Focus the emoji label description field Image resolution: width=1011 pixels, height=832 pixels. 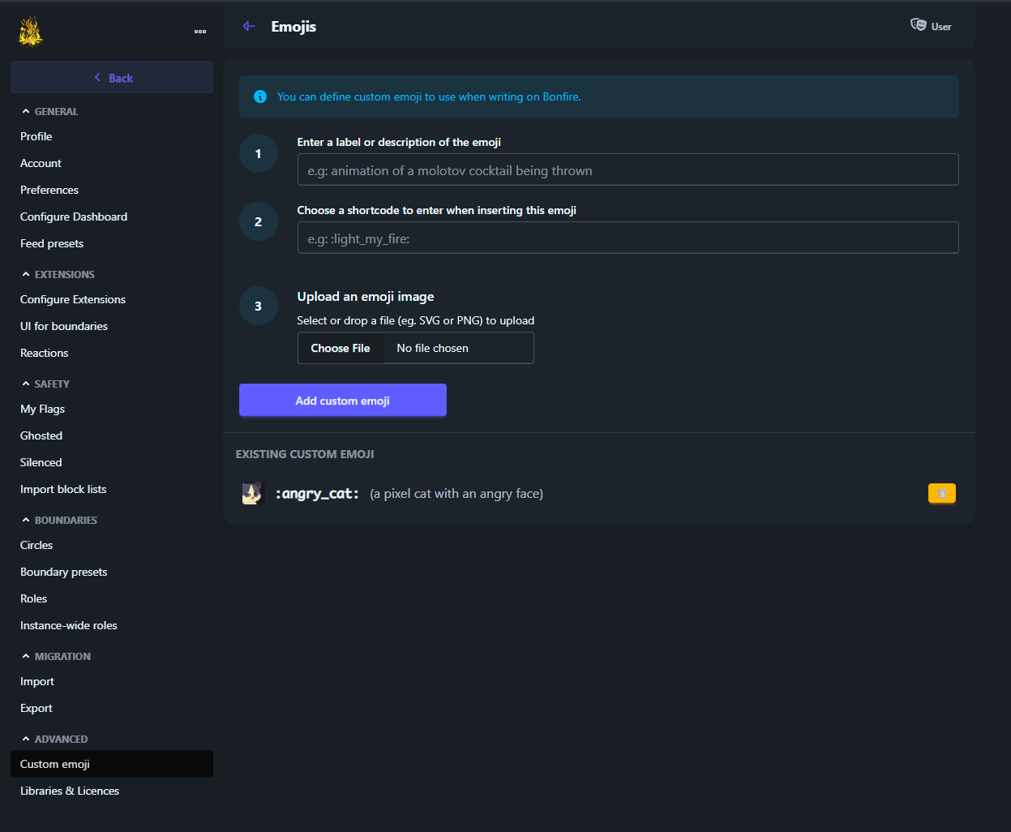coord(628,170)
